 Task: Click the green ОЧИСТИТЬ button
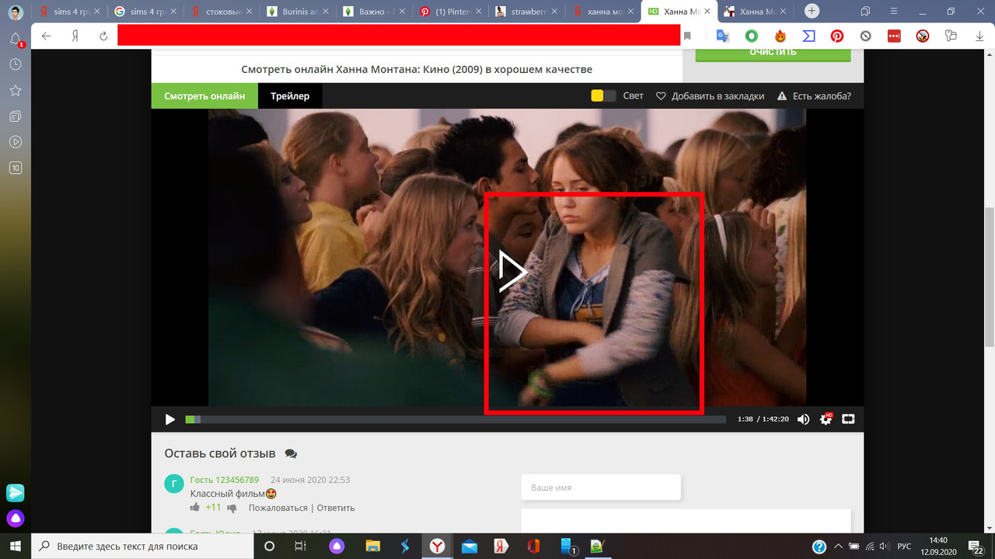(773, 52)
